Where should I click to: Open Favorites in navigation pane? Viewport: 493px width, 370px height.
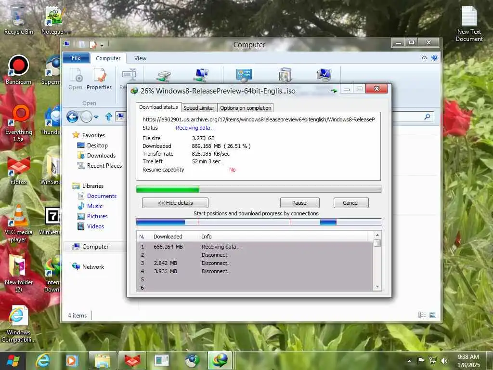click(93, 135)
